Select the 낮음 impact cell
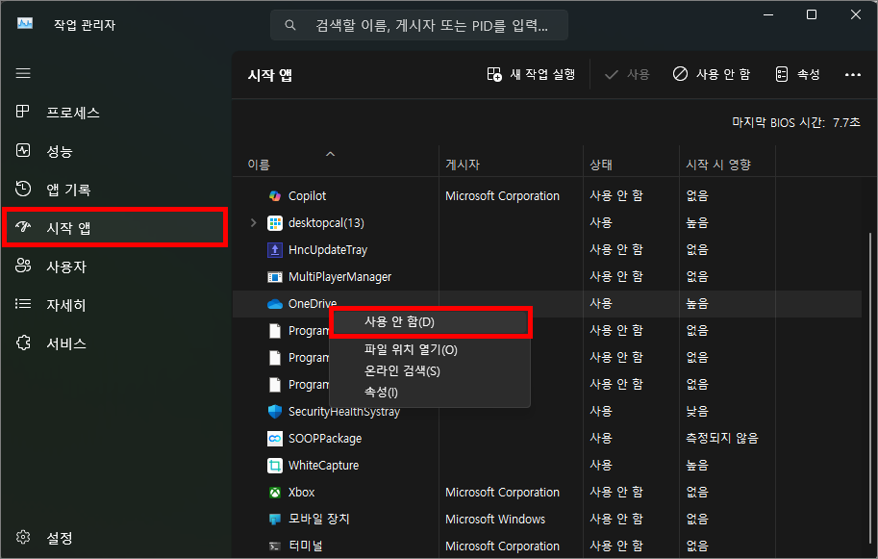 tap(697, 411)
